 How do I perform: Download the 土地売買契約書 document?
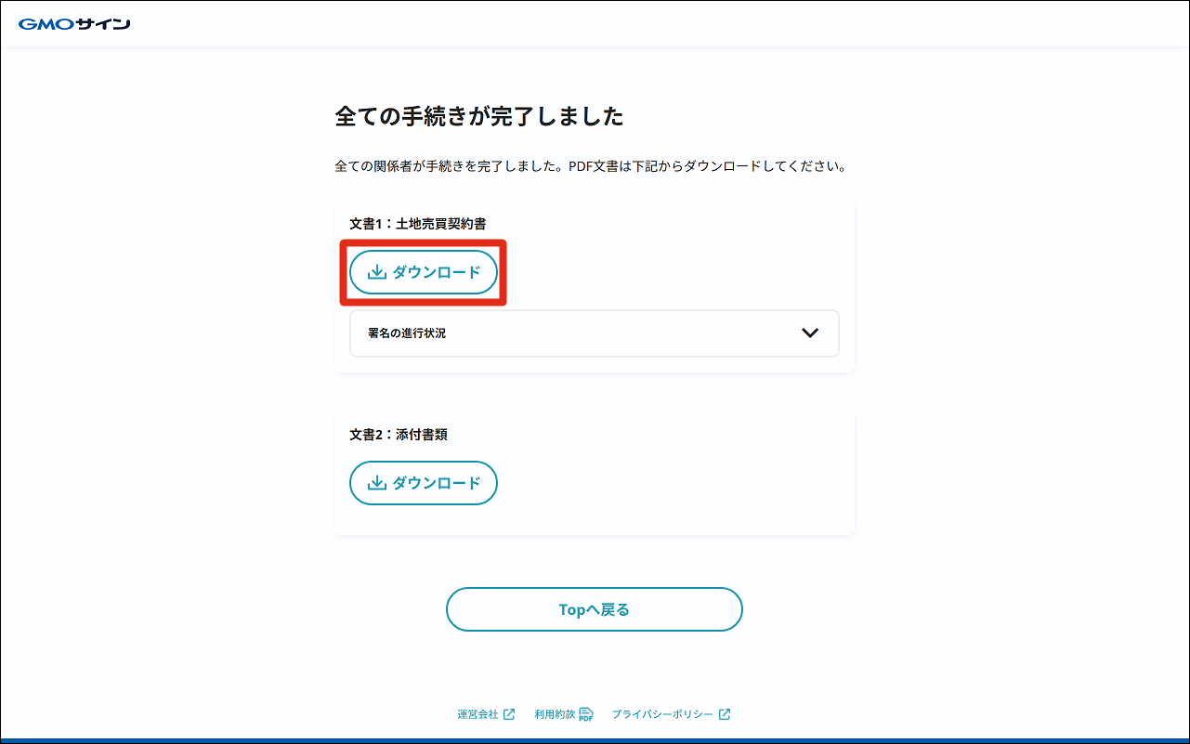[424, 272]
